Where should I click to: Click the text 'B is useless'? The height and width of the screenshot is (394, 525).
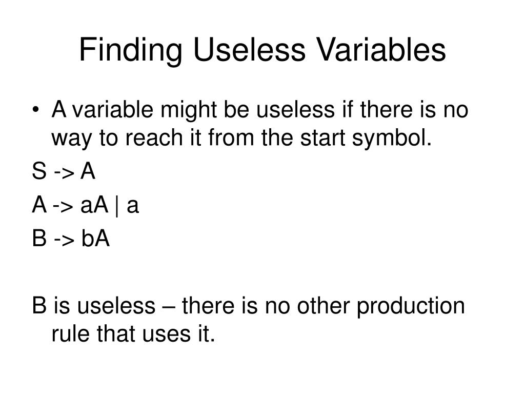coord(94,306)
